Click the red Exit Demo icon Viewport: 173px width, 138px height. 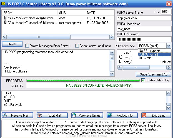[145, 115]
